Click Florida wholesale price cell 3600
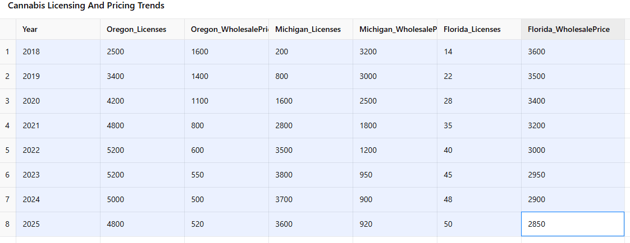The width and height of the screenshot is (630, 243). pos(573,52)
